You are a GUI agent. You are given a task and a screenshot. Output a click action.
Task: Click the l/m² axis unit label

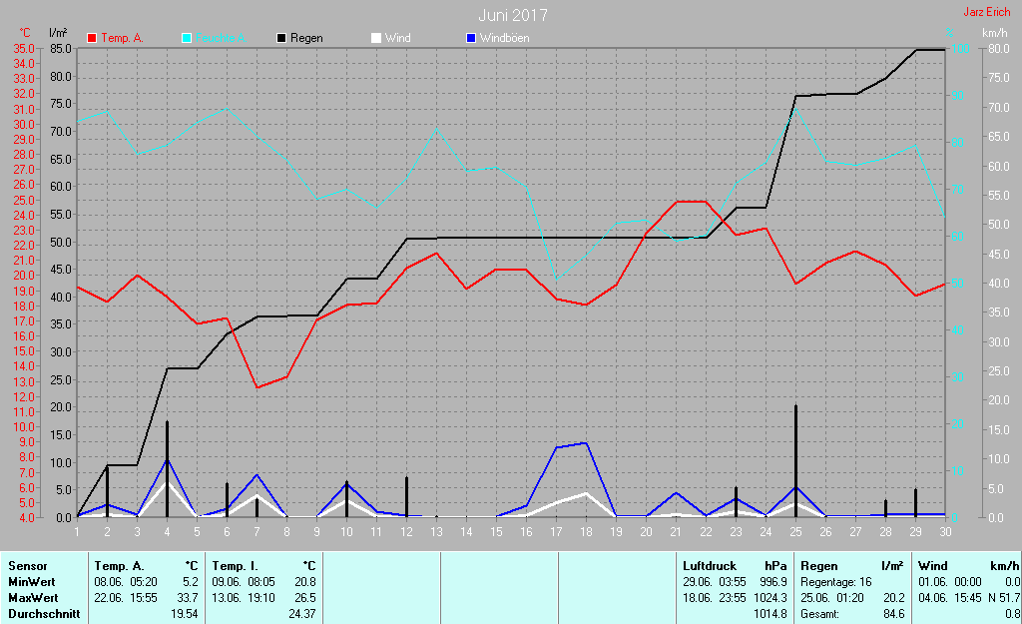pyautogui.click(x=58, y=33)
